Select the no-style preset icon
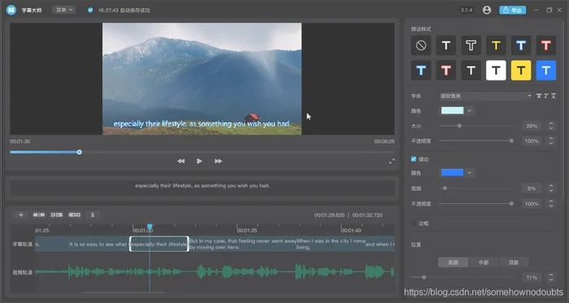569x303 pixels. pyautogui.click(x=421, y=45)
